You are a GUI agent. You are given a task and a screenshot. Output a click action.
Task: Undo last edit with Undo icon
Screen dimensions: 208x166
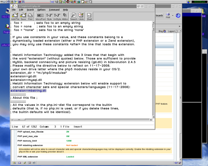81,17
